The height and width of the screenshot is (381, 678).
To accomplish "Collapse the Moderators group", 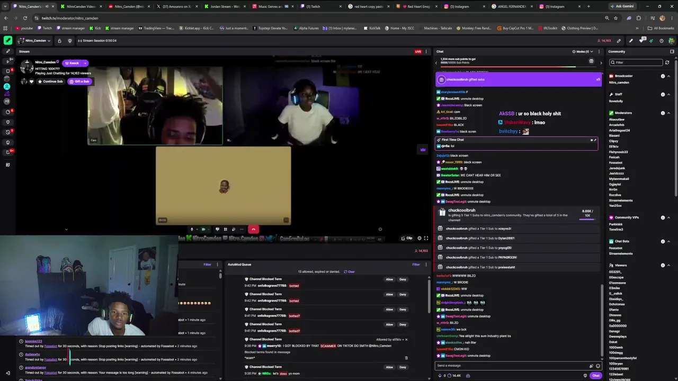I will click(x=668, y=113).
